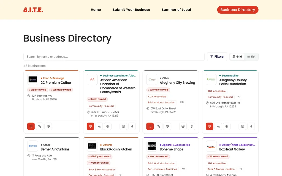Switch to Grid view
Viewport: 282px width, 176px height.
coord(237,57)
